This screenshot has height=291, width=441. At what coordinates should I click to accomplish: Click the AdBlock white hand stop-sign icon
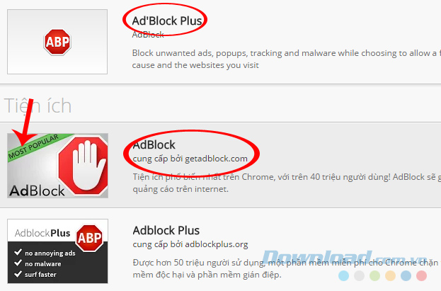[x=84, y=165]
